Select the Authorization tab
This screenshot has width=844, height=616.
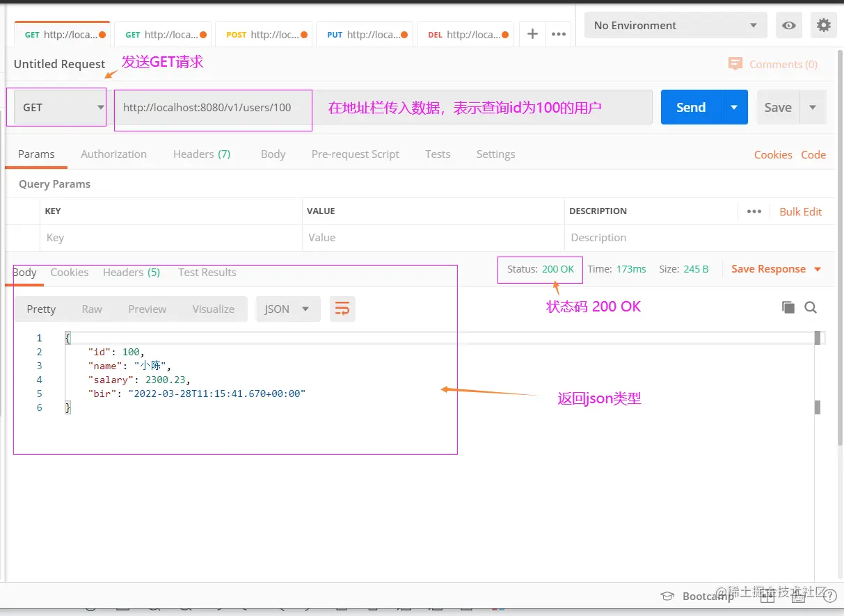[x=113, y=154]
